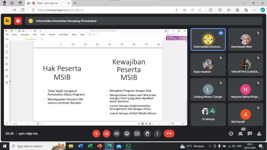Raise hand in the meeting
Viewport: 267px width, 150px height.
147,133
